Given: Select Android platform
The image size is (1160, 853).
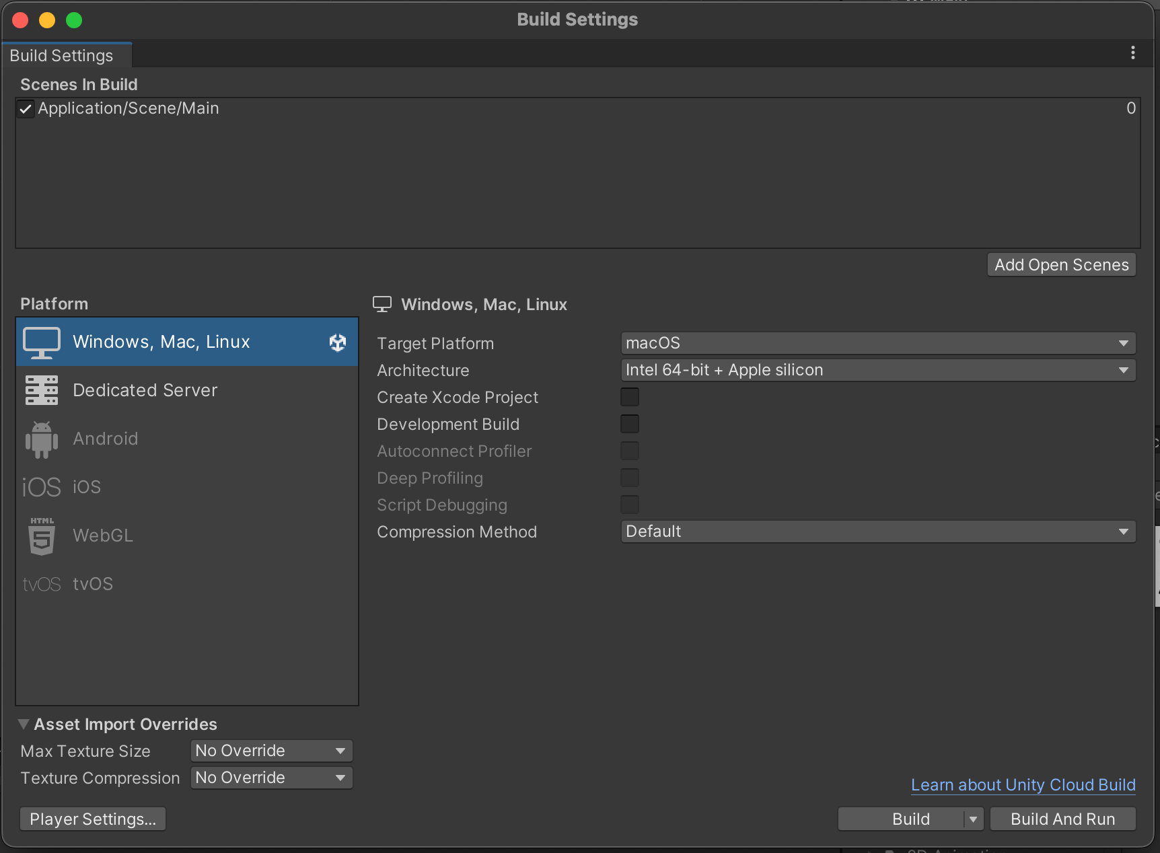Looking at the screenshot, I should click(x=187, y=439).
